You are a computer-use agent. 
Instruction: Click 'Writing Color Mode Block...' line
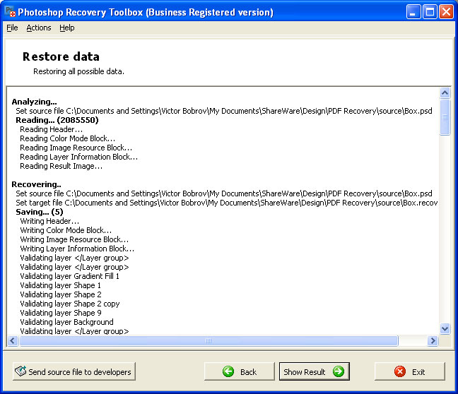[66, 230]
